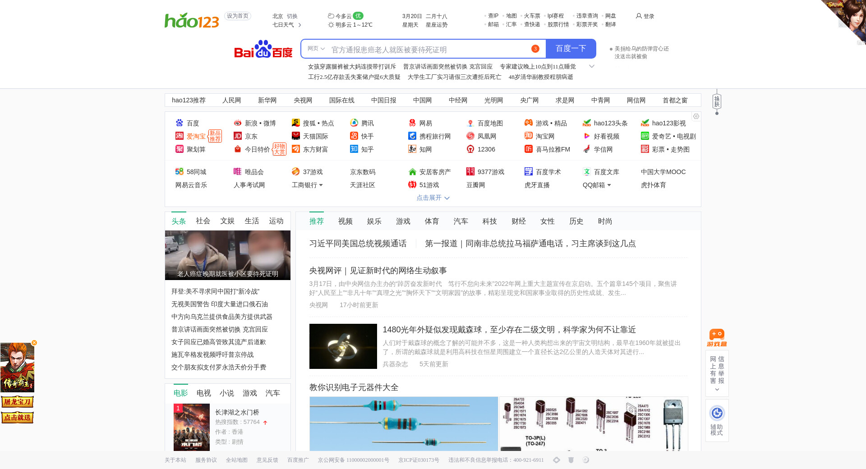Click the 知乎 site icon

click(x=354, y=149)
